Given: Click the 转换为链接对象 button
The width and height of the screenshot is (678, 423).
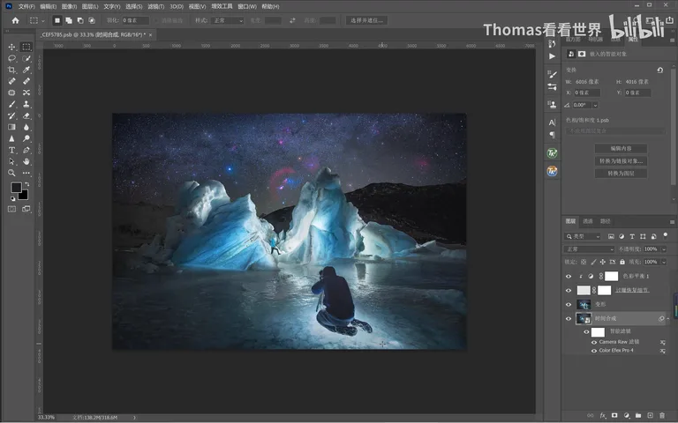Looking at the screenshot, I should [x=621, y=161].
